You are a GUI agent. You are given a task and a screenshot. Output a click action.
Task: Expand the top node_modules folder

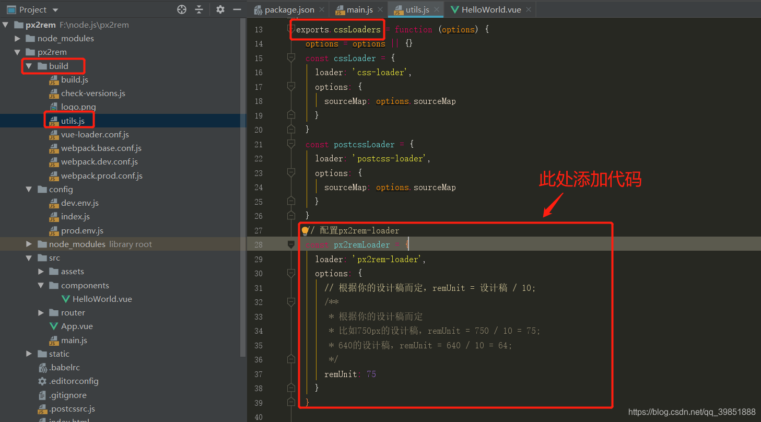click(17, 38)
